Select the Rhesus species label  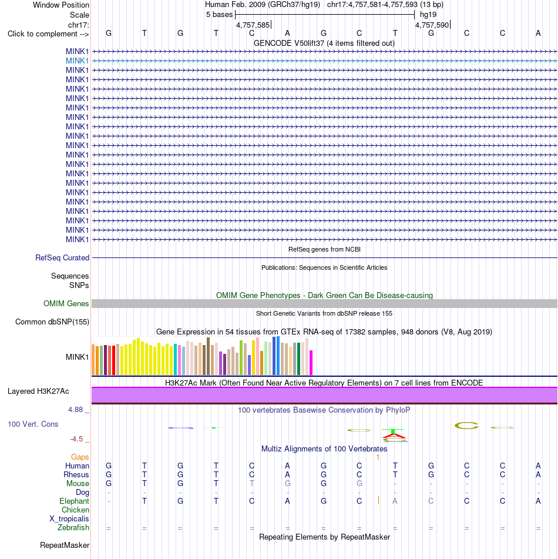tap(76, 475)
